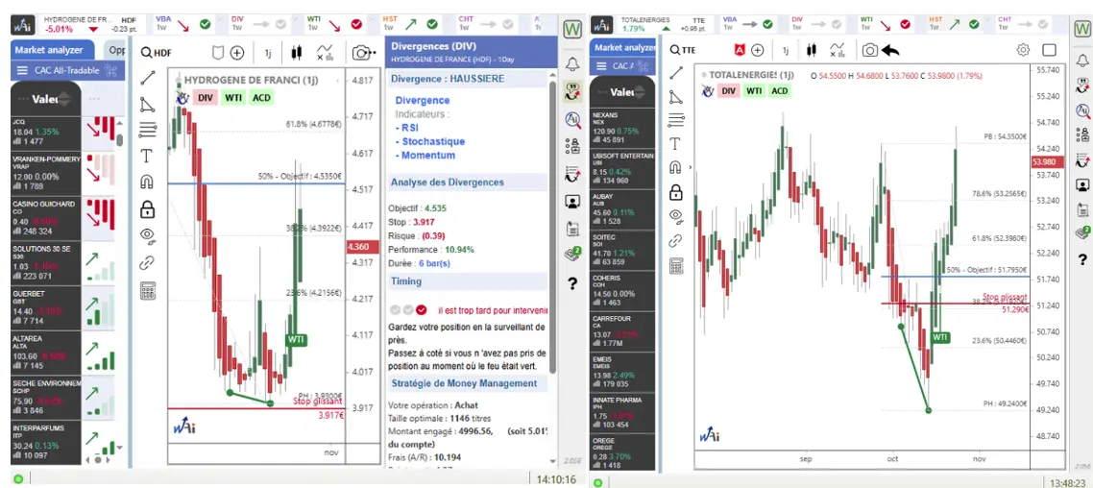Open the VBA 1w signal in HDF header
The height and width of the screenshot is (488, 1093).
(182, 23)
